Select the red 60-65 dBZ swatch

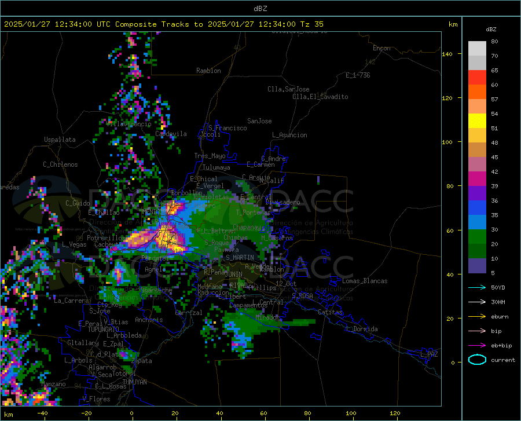pos(477,78)
